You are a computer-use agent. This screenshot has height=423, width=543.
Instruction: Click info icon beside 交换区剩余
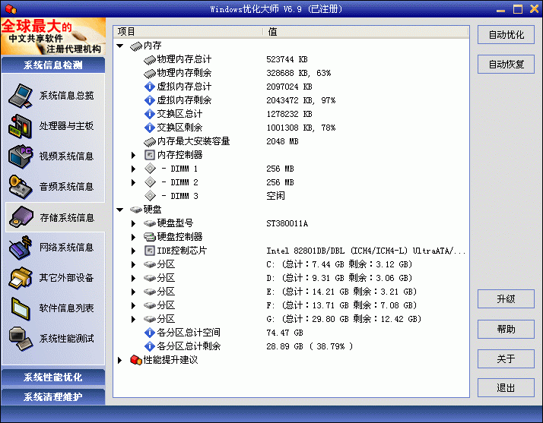click(x=150, y=128)
